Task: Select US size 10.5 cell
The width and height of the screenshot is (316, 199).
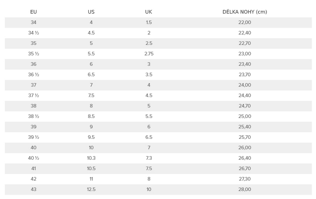Action: click(x=91, y=168)
